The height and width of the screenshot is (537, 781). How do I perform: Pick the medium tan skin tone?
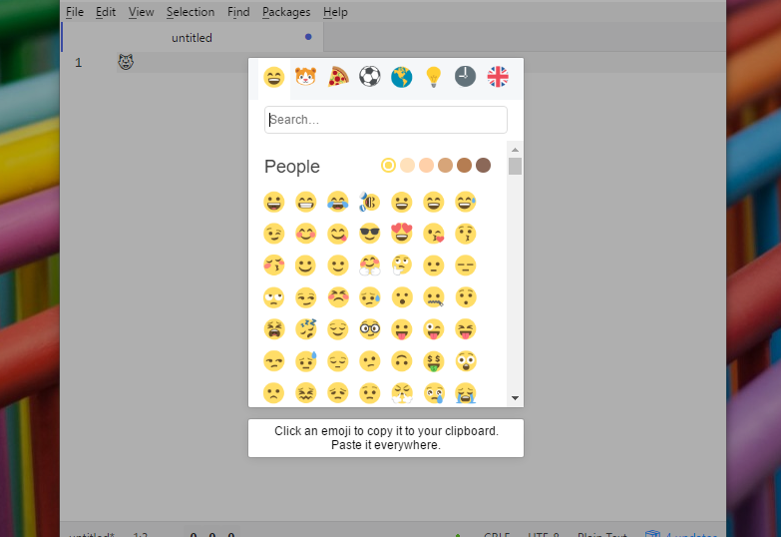click(445, 165)
